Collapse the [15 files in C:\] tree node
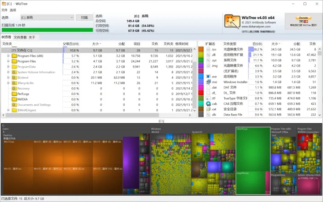This screenshot has height=202, width=323. (x=8, y=50)
